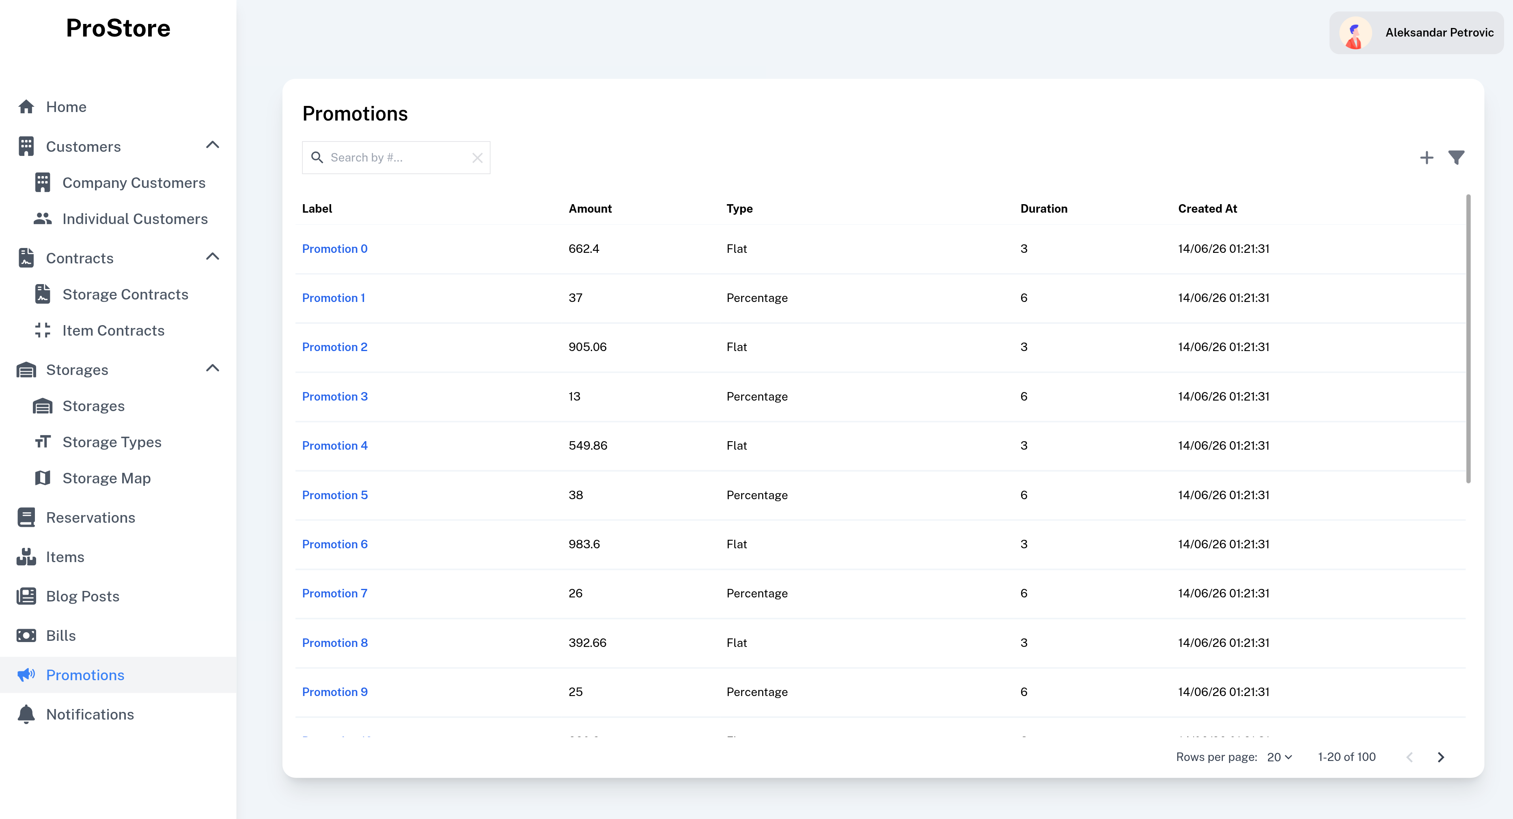Collapse the Customers menu section
Viewport: 1513px width, 819px height.
tap(213, 145)
